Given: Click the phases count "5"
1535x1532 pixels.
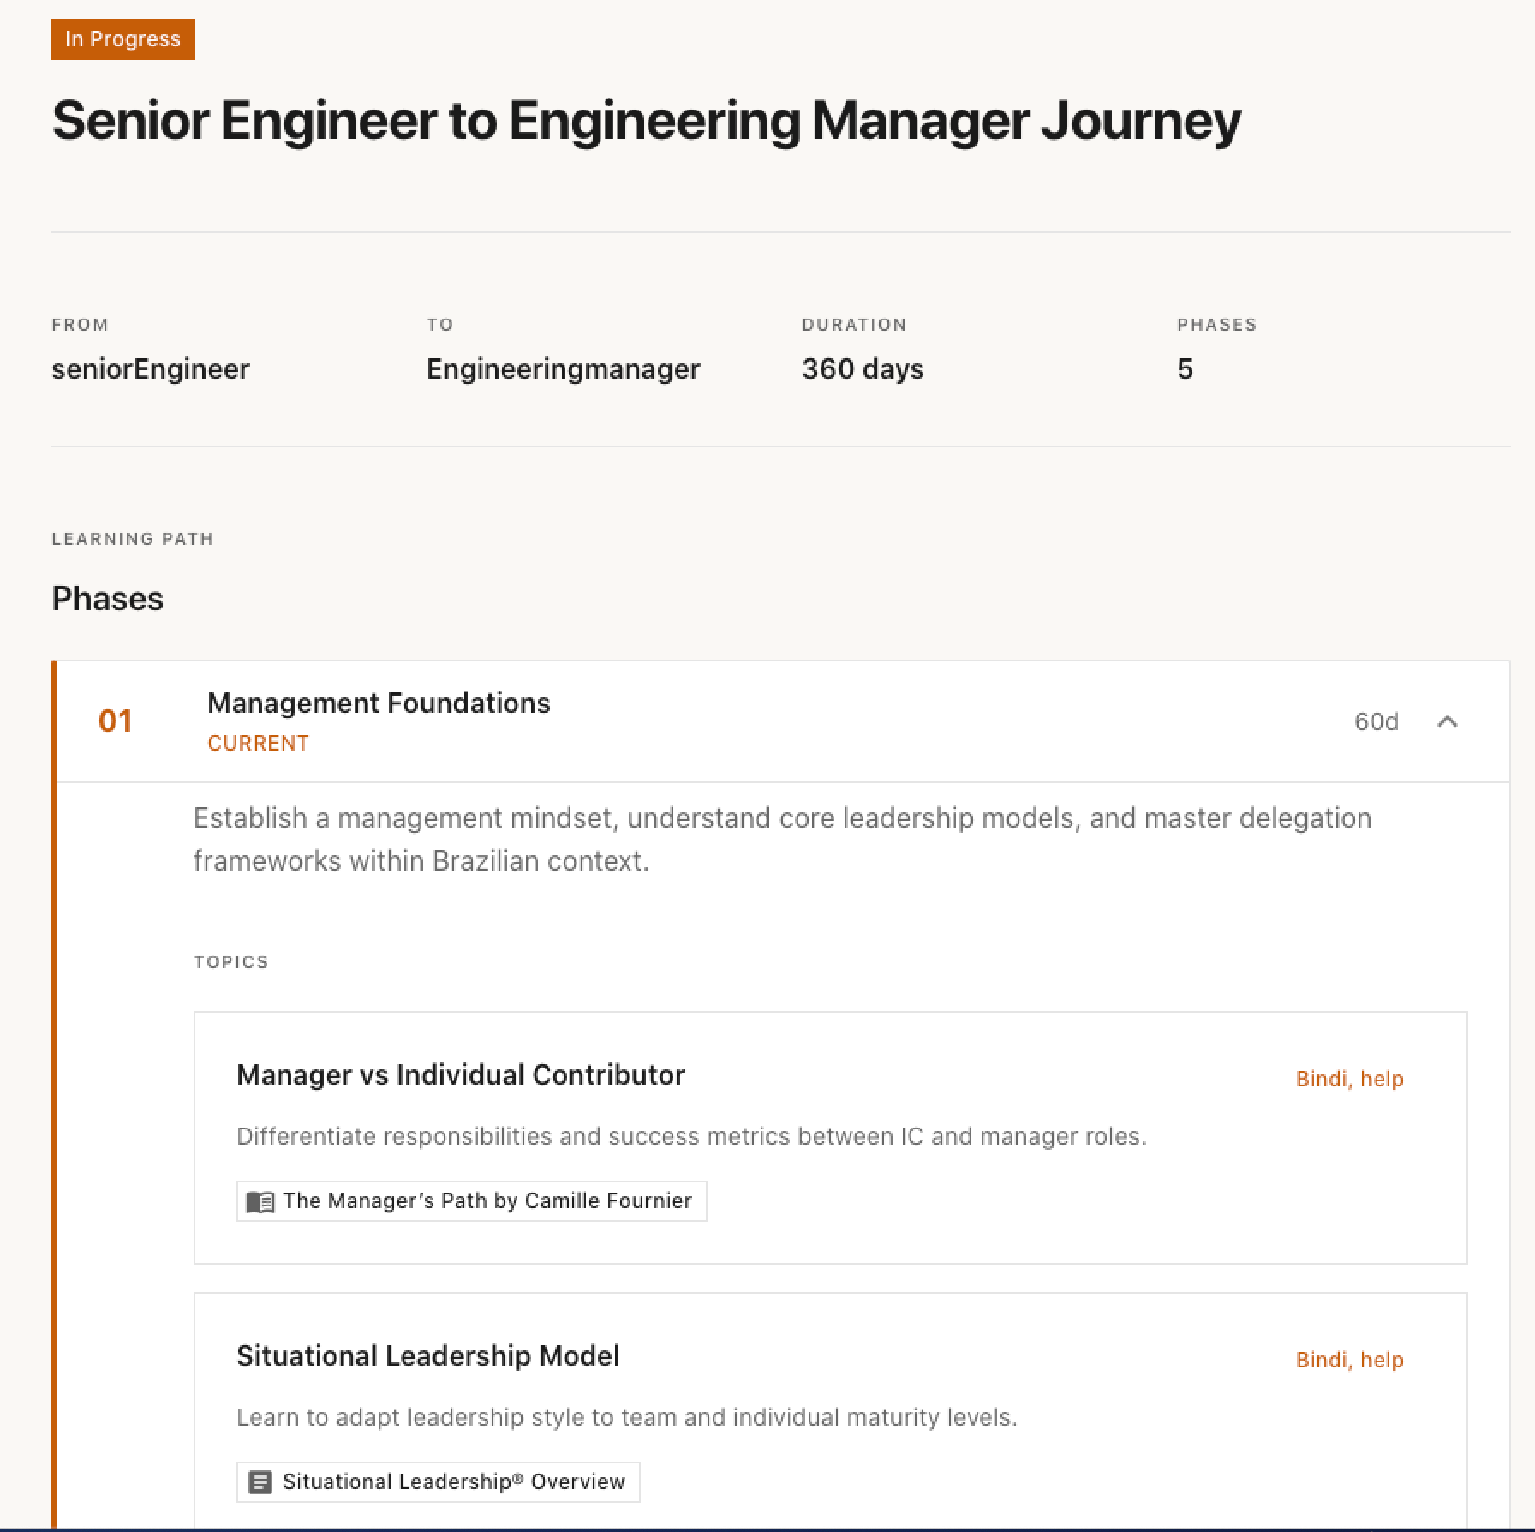Looking at the screenshot, I should [1186, 368].
